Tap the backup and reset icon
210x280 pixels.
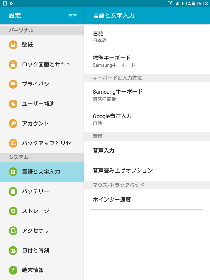click(13, 143)
